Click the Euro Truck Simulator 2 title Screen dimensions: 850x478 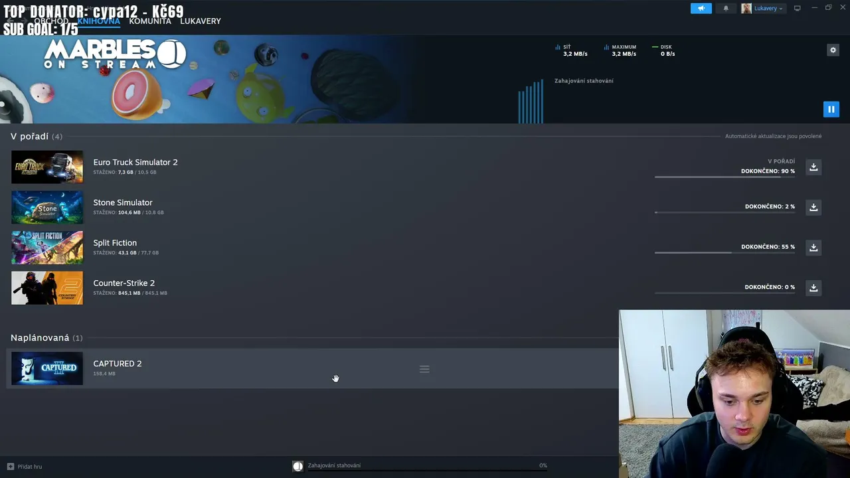pyautogui.click(x=135, y=162)
